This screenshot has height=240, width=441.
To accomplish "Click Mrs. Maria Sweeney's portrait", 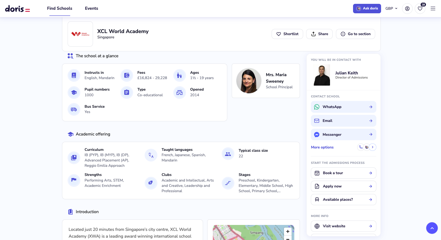I will tap(249, 81).
